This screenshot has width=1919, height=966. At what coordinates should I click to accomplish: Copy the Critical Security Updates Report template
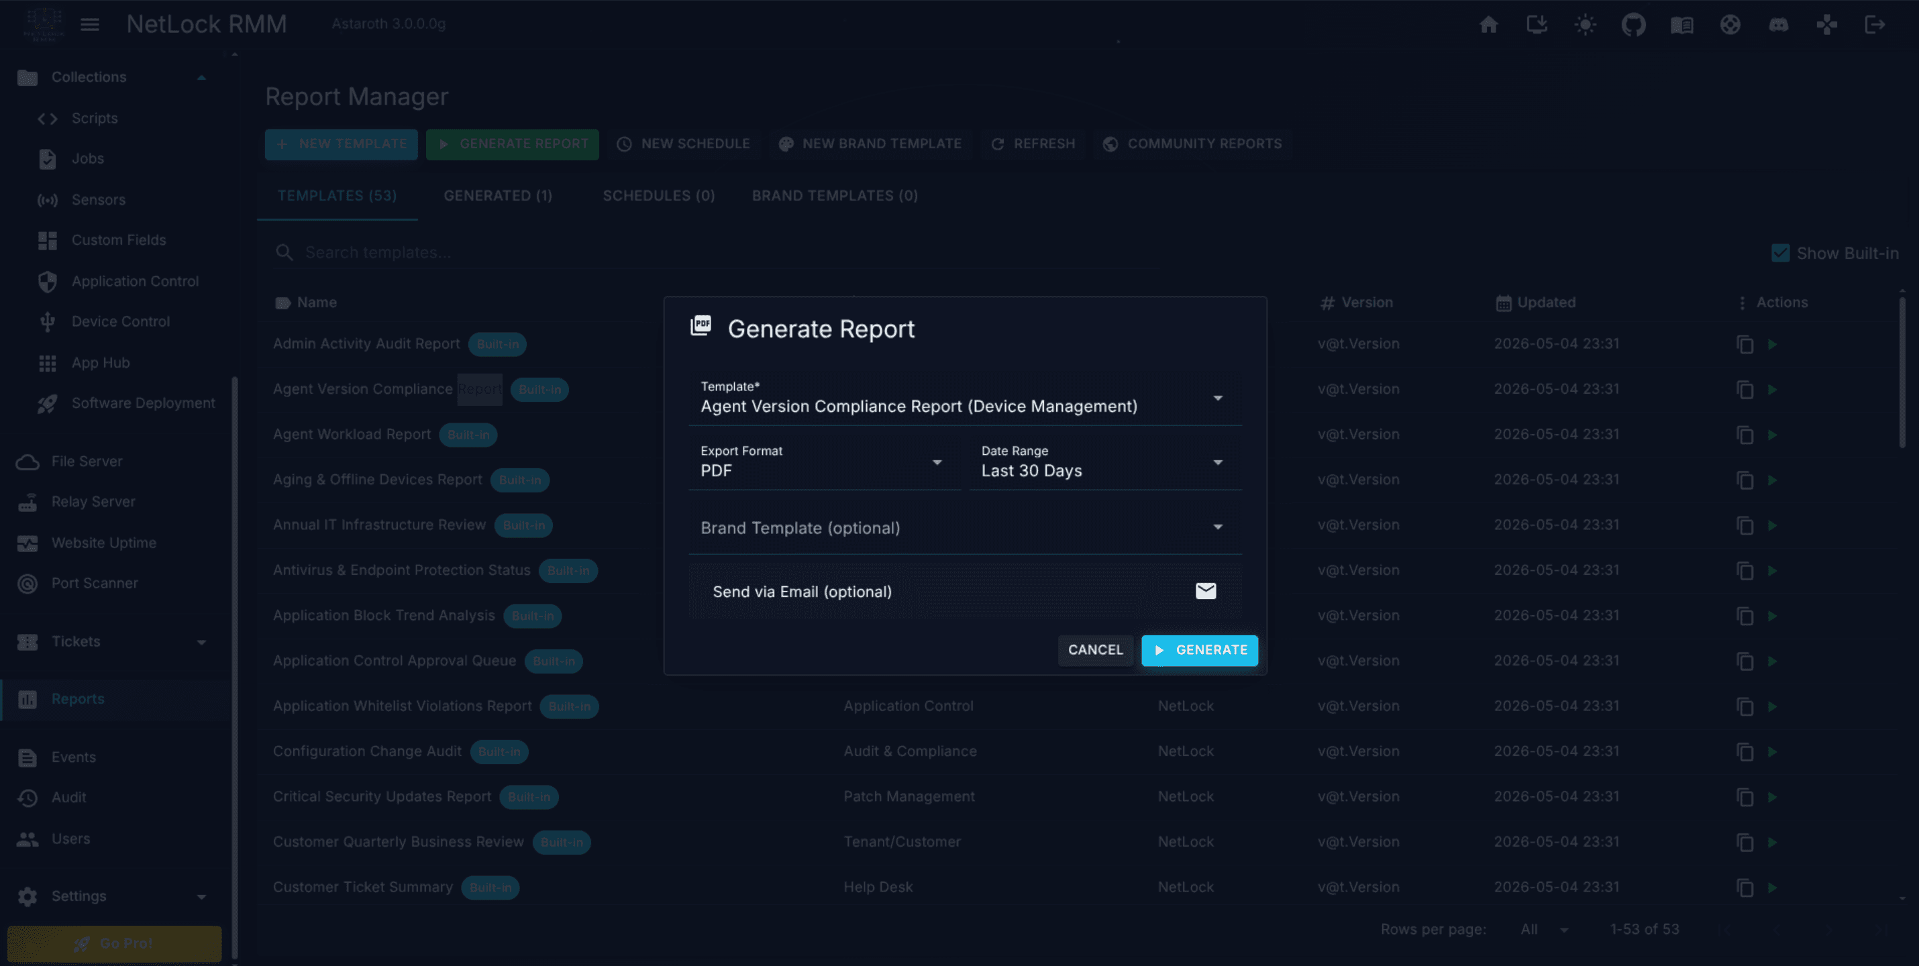point(1745,797)
